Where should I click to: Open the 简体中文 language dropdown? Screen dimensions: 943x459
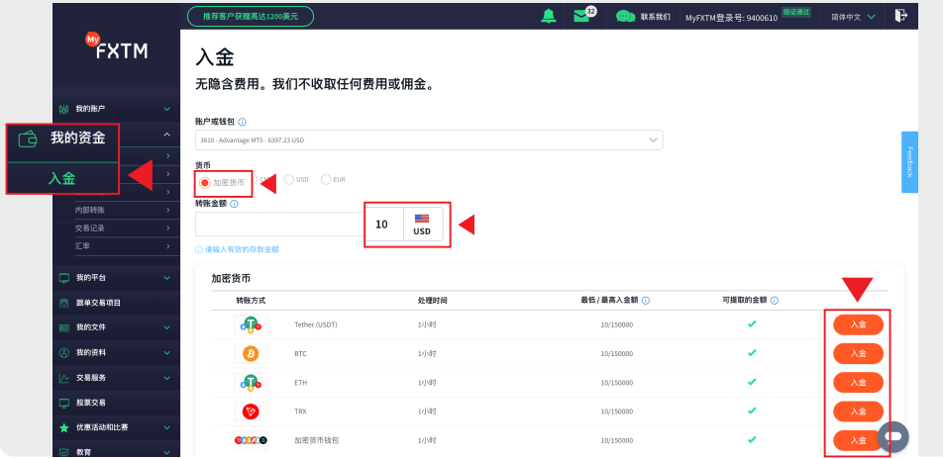click(x=853, y=17)
